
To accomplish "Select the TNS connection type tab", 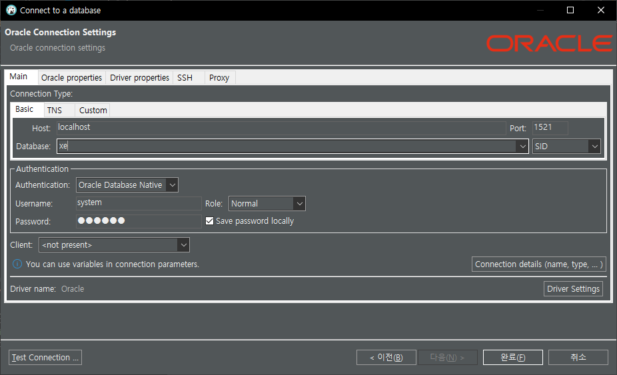I will (55, 110).
